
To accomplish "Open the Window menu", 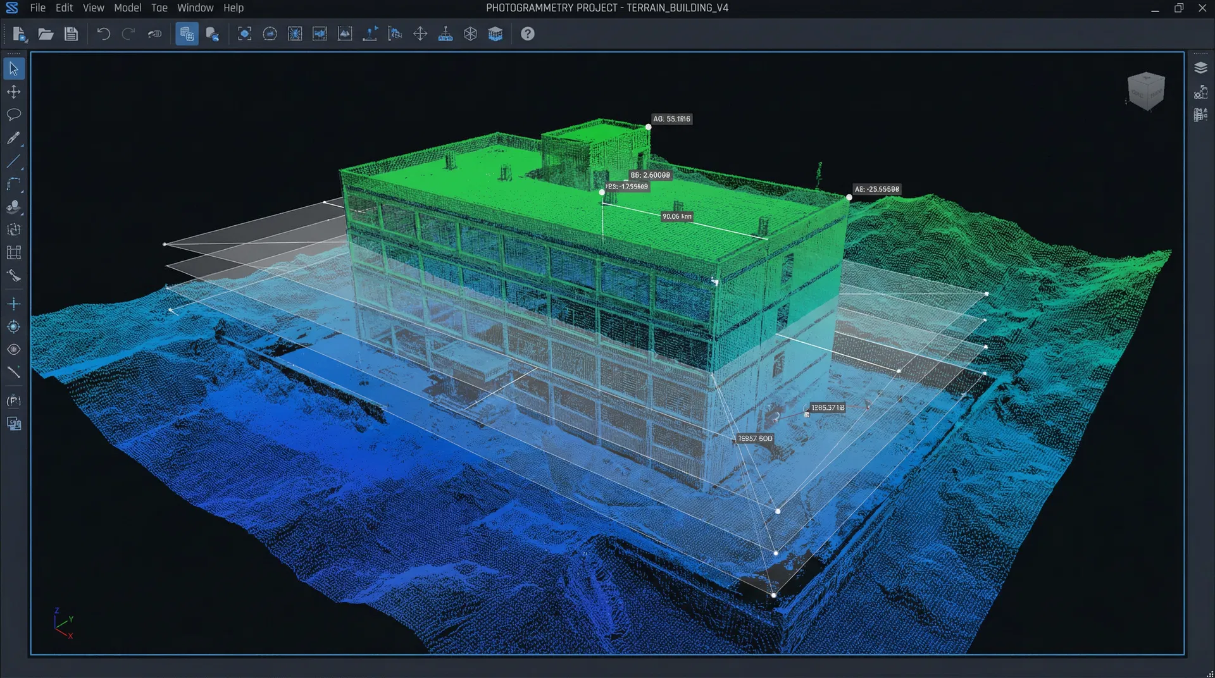I will 195,8.
